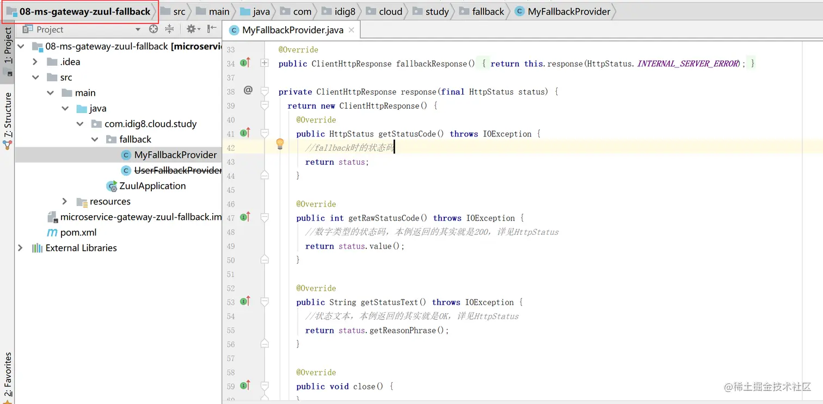Expand the External Libraries arrow

tap(21, 248)
